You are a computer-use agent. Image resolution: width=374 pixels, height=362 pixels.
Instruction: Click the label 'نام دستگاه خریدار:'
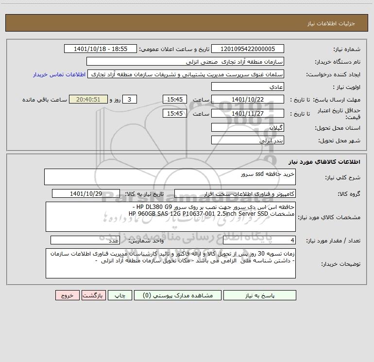[x=338, y=62]
